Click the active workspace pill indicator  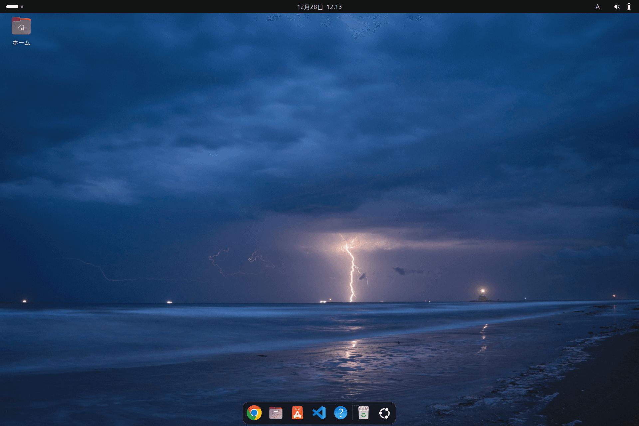(x=12, y=7)
